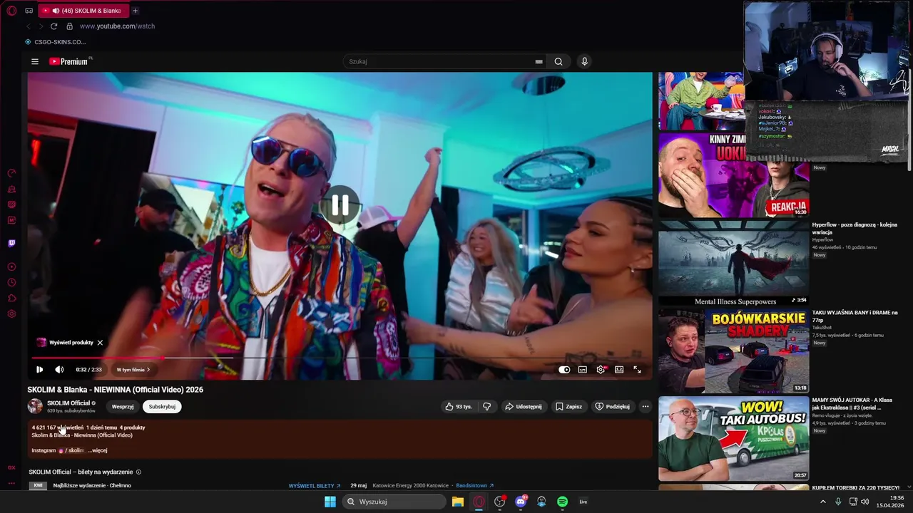This screenshot has width=913, height=513.
Task: Reload the current page
Action: pyautogui.click(x=53, y=26)
